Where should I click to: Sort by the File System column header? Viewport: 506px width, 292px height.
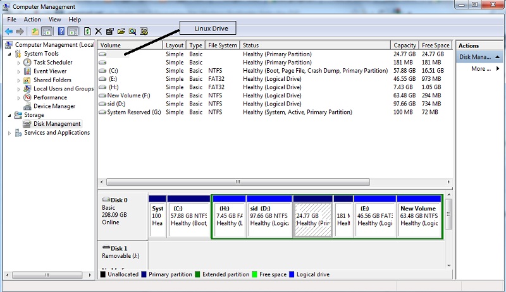tap(223, 45)
